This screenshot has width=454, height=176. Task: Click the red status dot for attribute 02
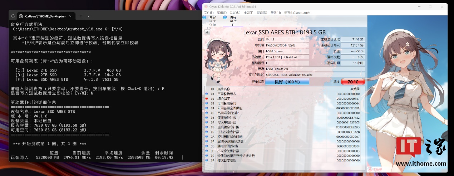pos(207,98)
